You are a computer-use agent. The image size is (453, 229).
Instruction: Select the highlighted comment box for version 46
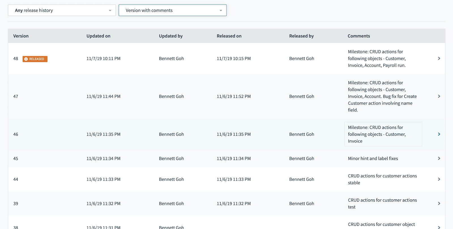coord(383,134)
